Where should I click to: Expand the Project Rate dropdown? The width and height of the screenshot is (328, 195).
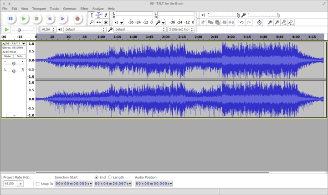pyautogui.click(x=20, y=184)
